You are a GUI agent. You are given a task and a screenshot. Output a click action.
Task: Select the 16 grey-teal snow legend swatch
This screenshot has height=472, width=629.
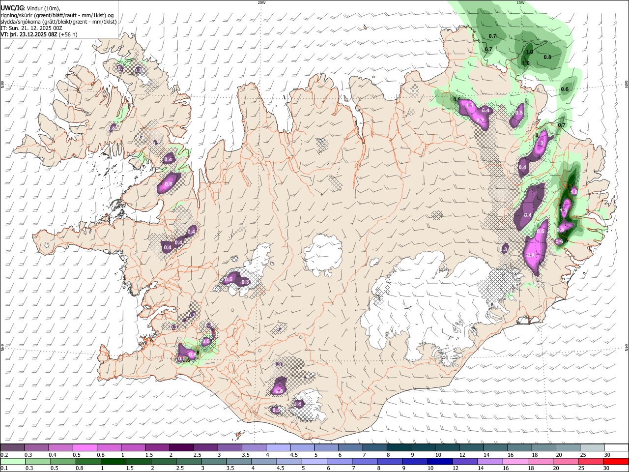click(519, 448)
